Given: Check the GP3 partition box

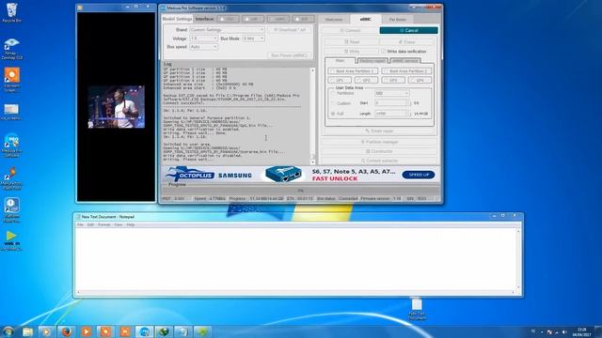Looking at the screenshot, I should click(x=393, y=81).
